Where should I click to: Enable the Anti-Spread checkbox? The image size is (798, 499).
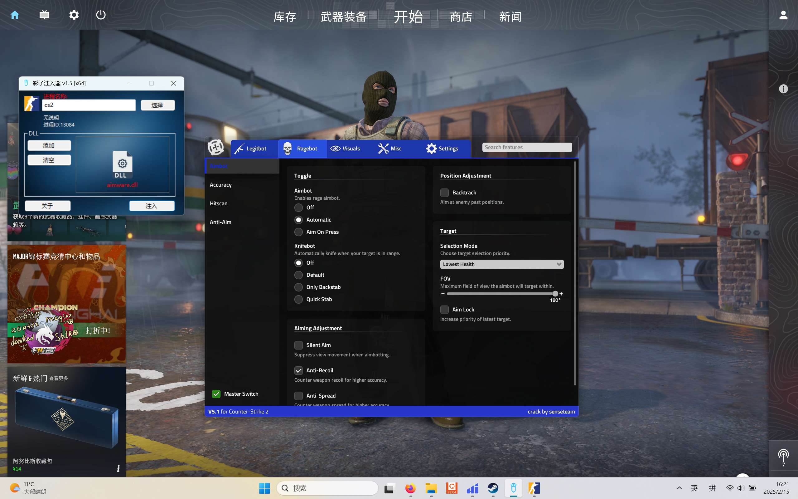[298, 396]
